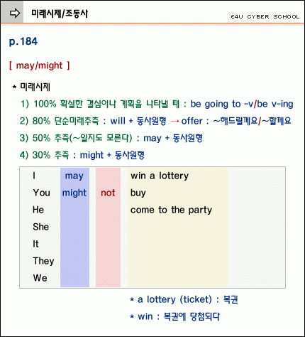Click the 미래시제 bullet heading
305x337 pixels.
(31, 87)
